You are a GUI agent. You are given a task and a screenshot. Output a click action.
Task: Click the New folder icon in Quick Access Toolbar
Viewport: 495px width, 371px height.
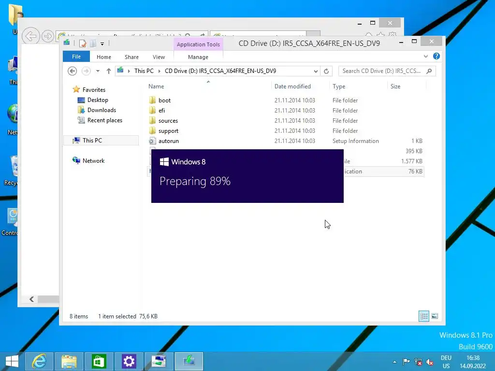pos(93,43)
